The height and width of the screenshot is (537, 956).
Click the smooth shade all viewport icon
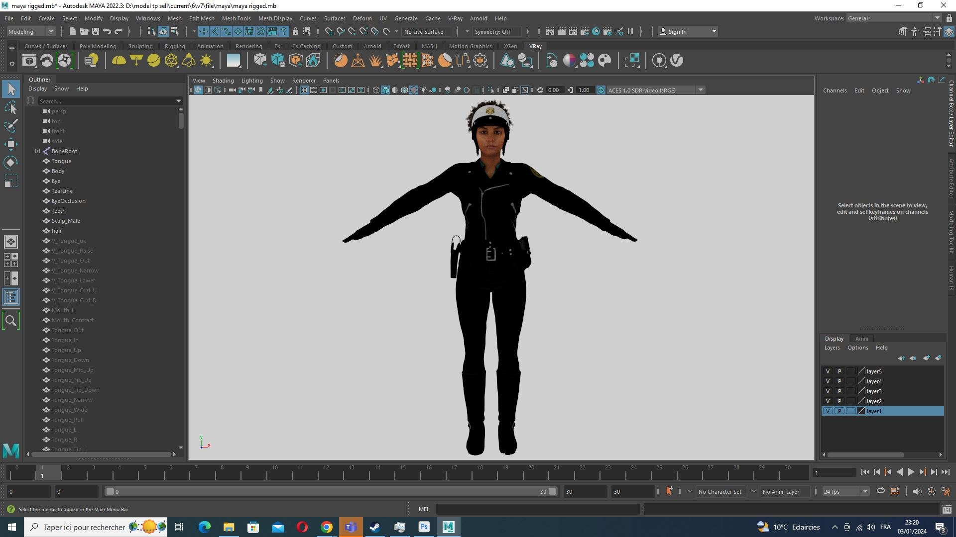[385, 90]
